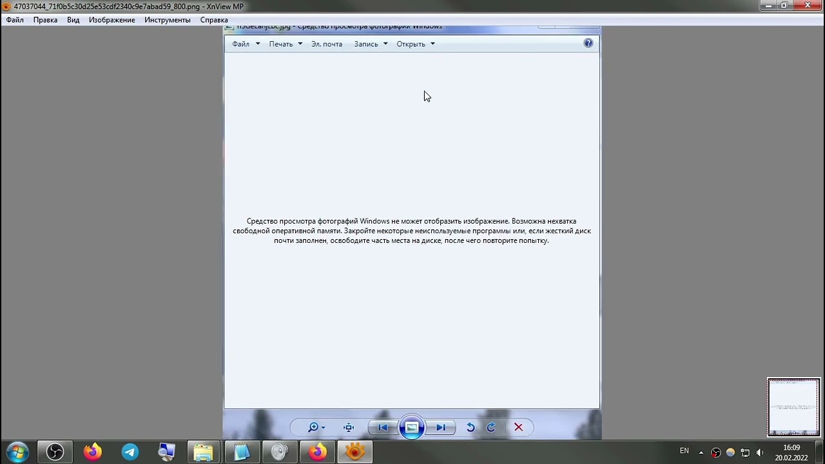Open the Справка menu

pyautogui.click(x=214, y=20)
